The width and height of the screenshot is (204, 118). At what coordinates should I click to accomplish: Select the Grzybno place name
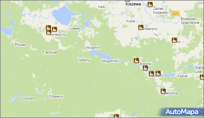(x=29, y=98)
